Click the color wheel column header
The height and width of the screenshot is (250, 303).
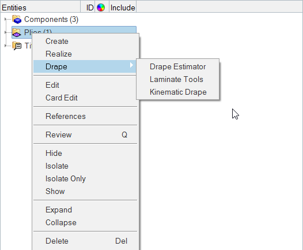pyautogui.click(x=101, y=8)
